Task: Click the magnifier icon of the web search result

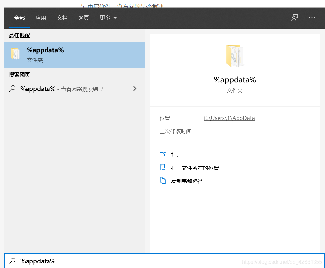Action: coord(12,89)
